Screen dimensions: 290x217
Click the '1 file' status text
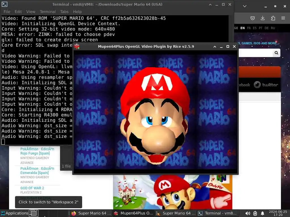[x=66, y=166]
